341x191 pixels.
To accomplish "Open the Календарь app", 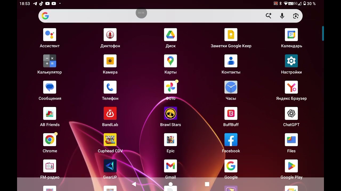I will click(291, 35).
